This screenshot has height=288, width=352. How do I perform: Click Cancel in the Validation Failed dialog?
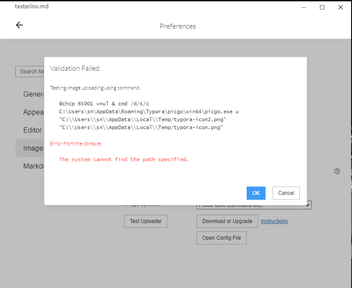286,193
